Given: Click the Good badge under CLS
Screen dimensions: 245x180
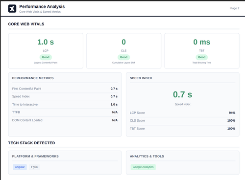Looking at the screenshot, I should (123, 57).
